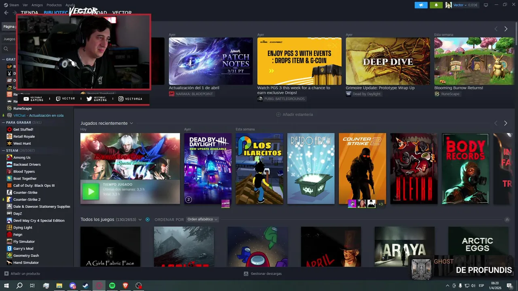Click the Dying Light game icon
The image size is (518, 291).
pos(9,228)
